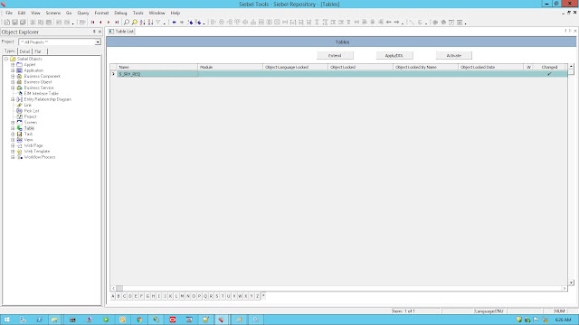Viewport: 579px width, 325px height.
Task: Go to next record red arrow
Action: 109,23
